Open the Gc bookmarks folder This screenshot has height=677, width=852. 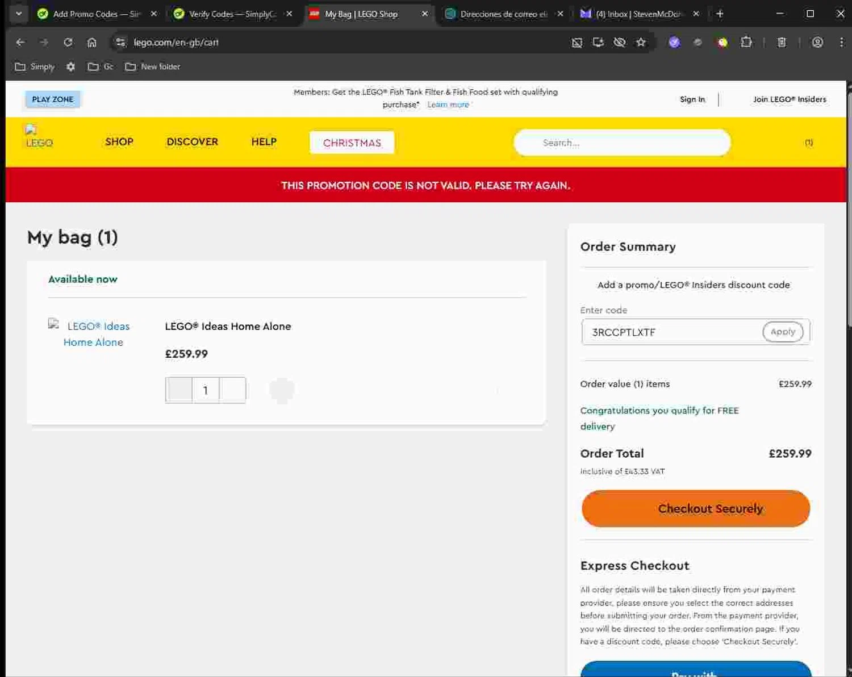[101, 66]
